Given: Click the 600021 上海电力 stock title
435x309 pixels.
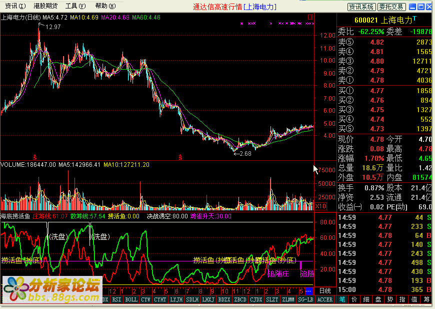Looking at the screenshot, I should (x=383, y=20).
